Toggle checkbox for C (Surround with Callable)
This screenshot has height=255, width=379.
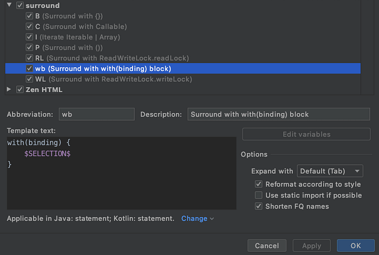[29, 27]
